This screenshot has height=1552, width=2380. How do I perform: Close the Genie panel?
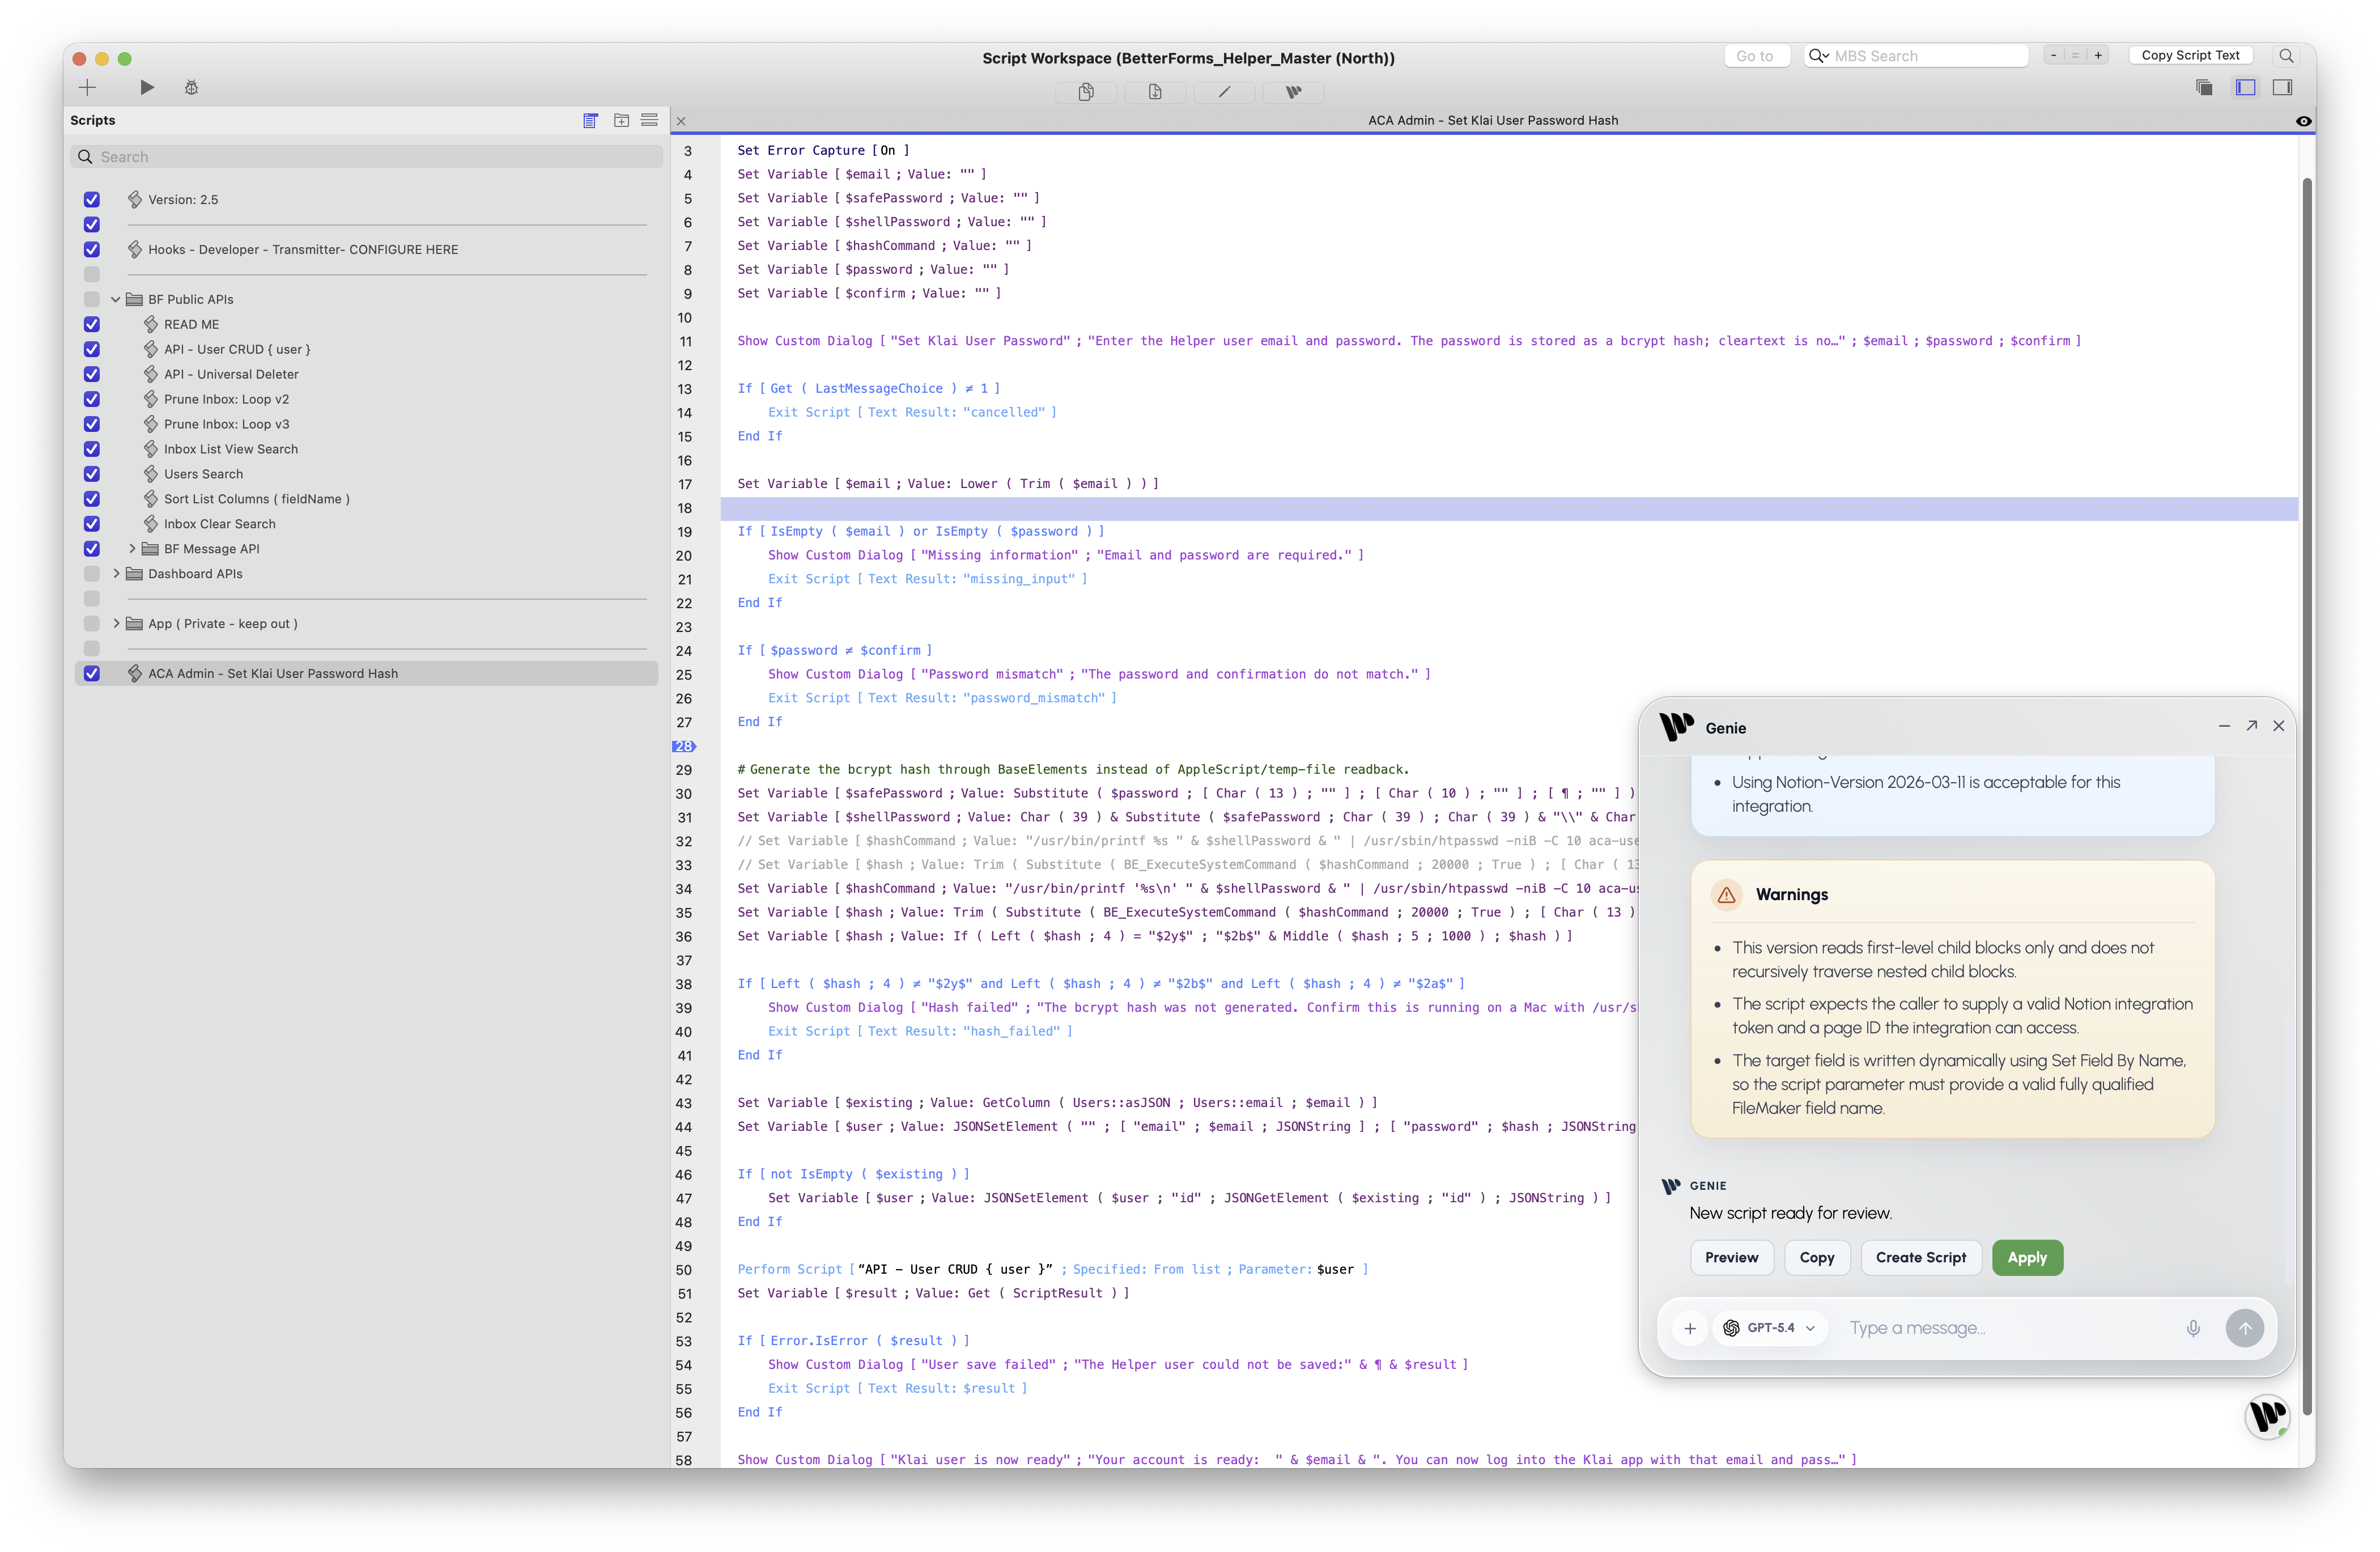[x=2279, y=726]
